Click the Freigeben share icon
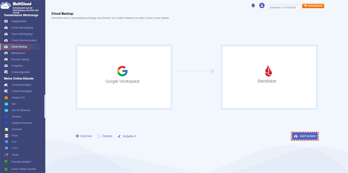This screenshot has width=348, height=173. pyautogui.click(x=6, y=66)
